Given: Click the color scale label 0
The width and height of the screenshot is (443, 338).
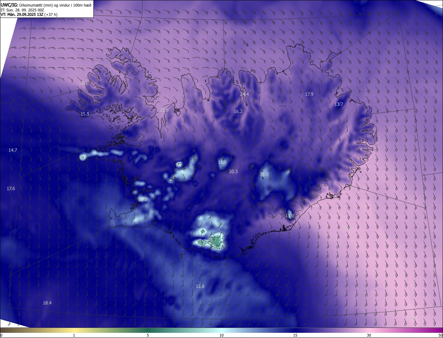Looking at the screenshot, I should [x=1, y=335].
